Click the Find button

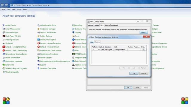[124, 68]
